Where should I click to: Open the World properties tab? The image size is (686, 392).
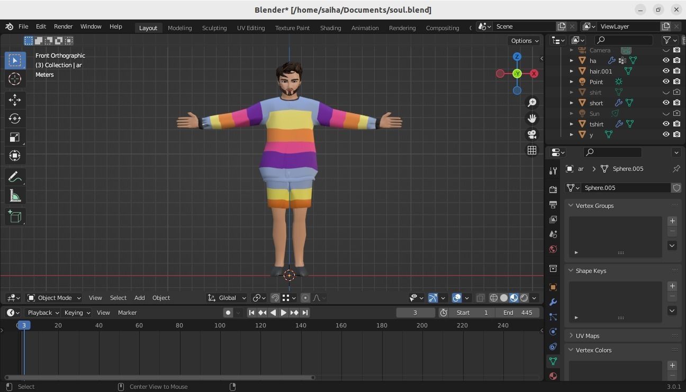[x=553, y=249]
